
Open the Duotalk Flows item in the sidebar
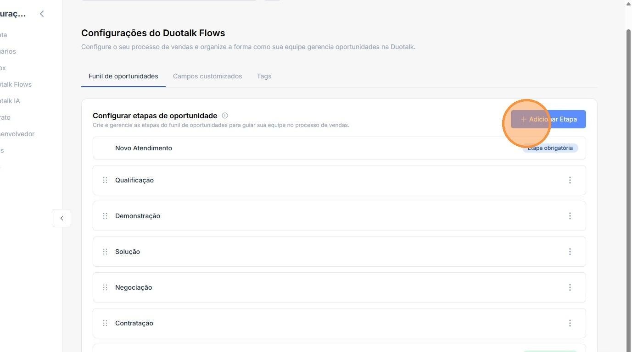point(16,84)
